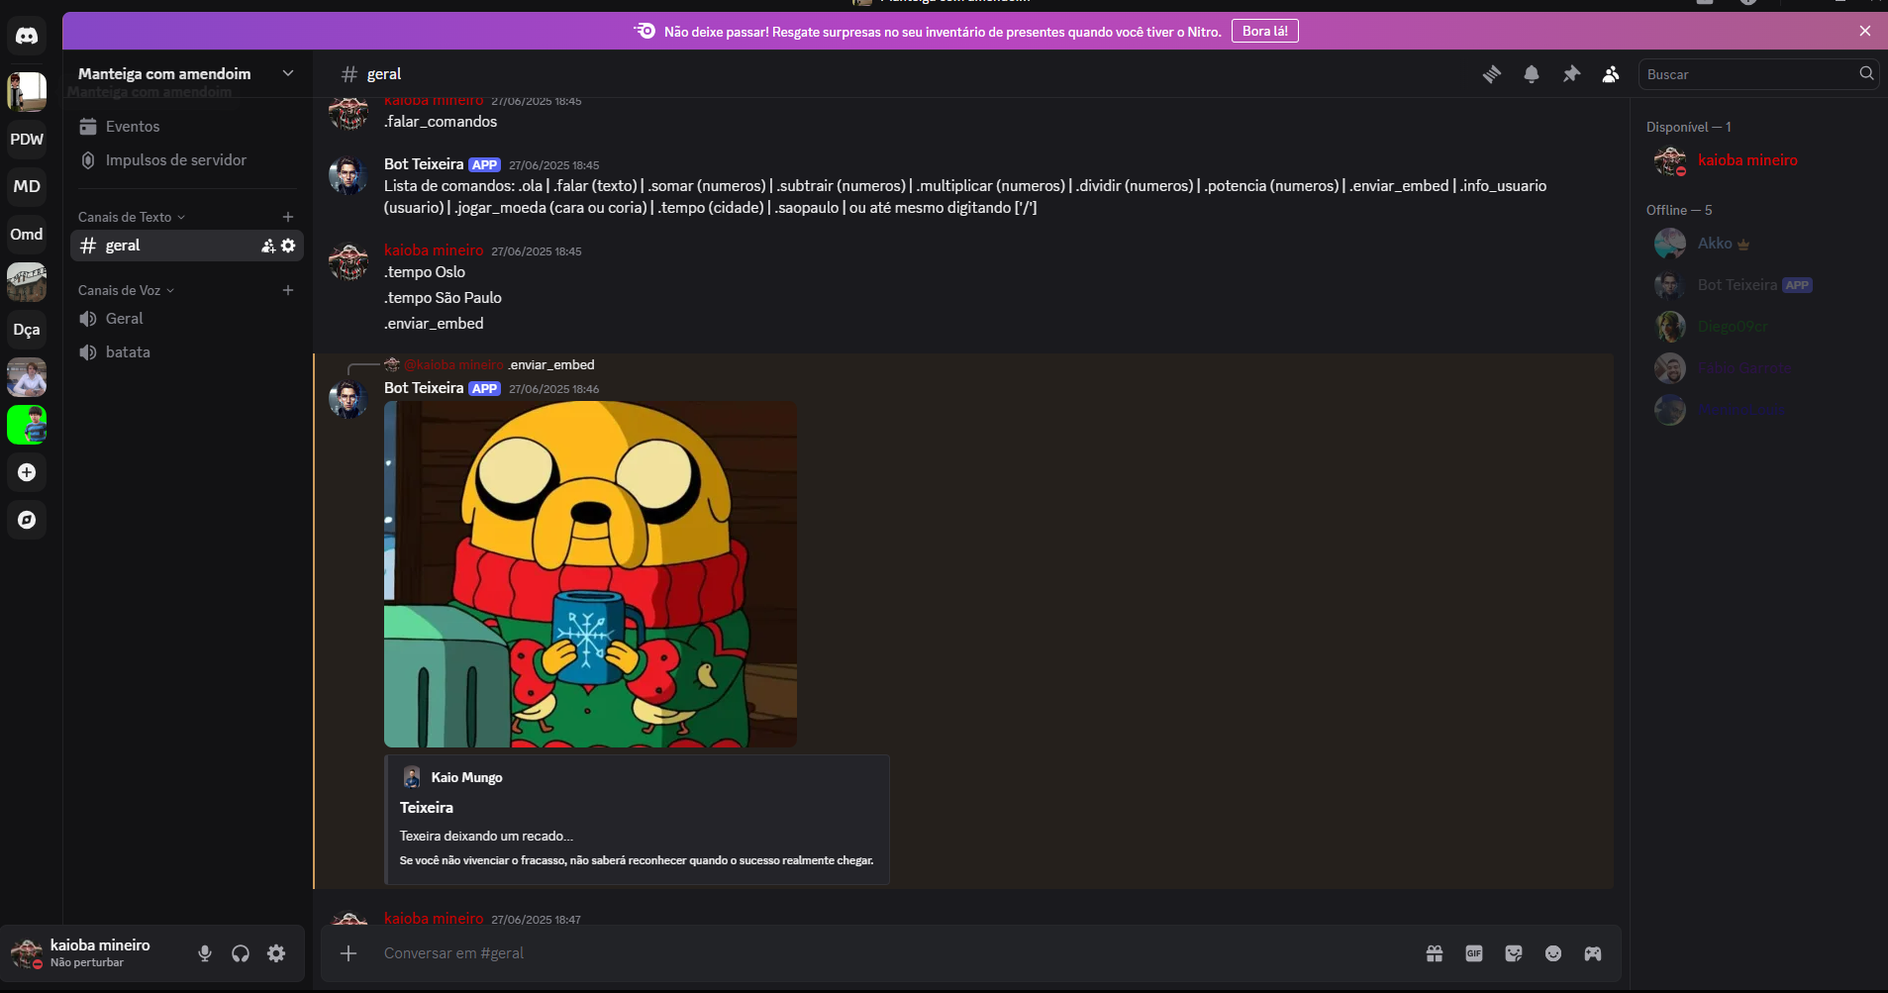Select the Omd server icon

point(27,235)
